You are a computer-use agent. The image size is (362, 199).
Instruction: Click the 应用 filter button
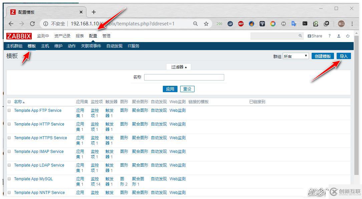170,89
